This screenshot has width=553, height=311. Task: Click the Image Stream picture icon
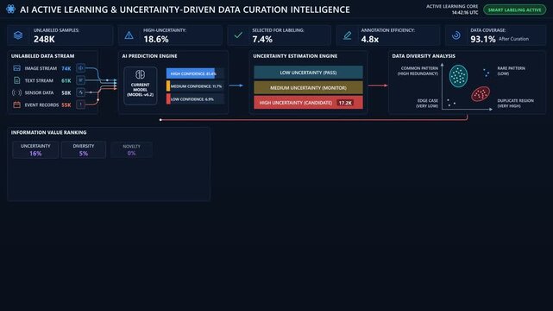pyautogui.click(x=17, y=68)
